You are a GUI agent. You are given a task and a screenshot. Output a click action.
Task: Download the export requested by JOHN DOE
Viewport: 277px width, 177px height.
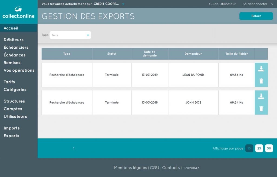pyautogui.click(x=261, y=96)
